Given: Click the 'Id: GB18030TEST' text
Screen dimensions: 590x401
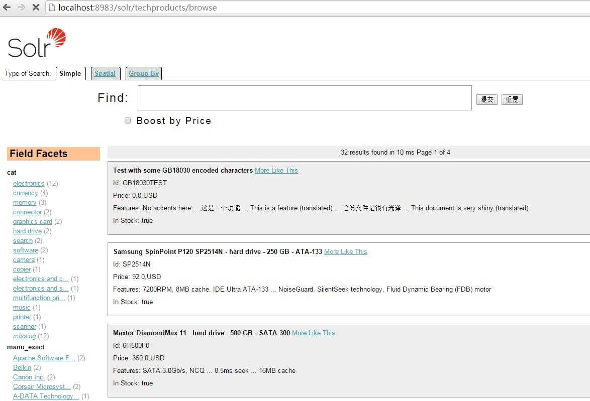Looking at the screenshot, I should click(x=140, y=183).
